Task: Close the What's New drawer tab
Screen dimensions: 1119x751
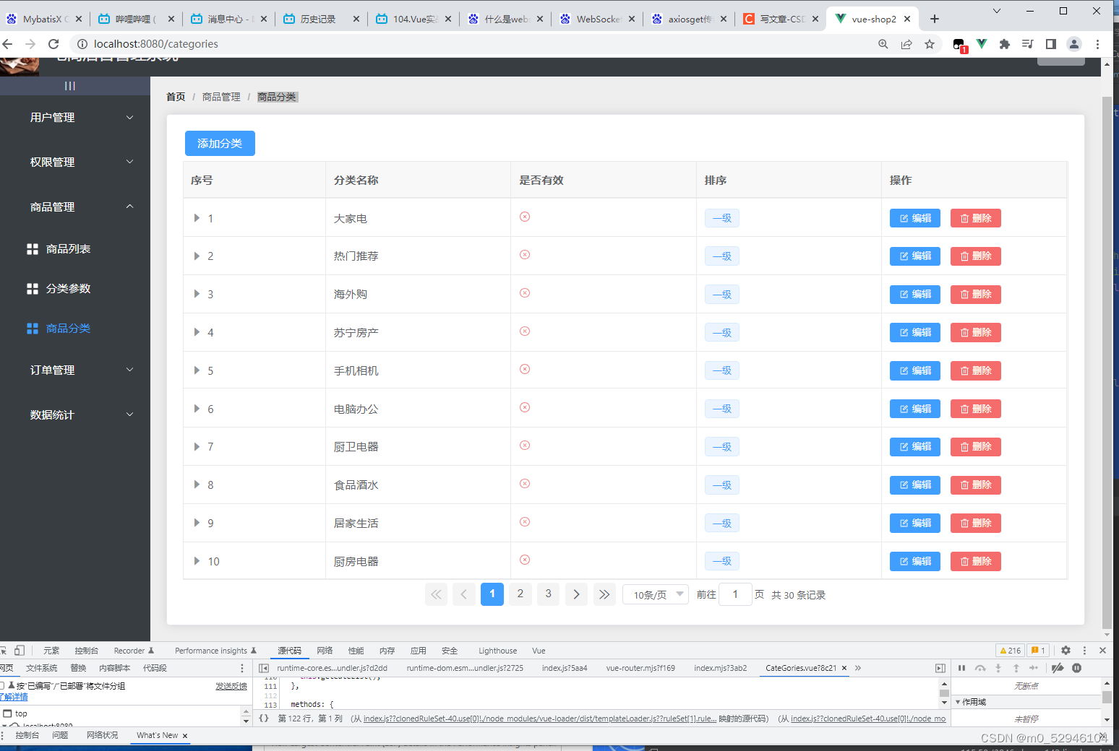Action: point(185,736)
